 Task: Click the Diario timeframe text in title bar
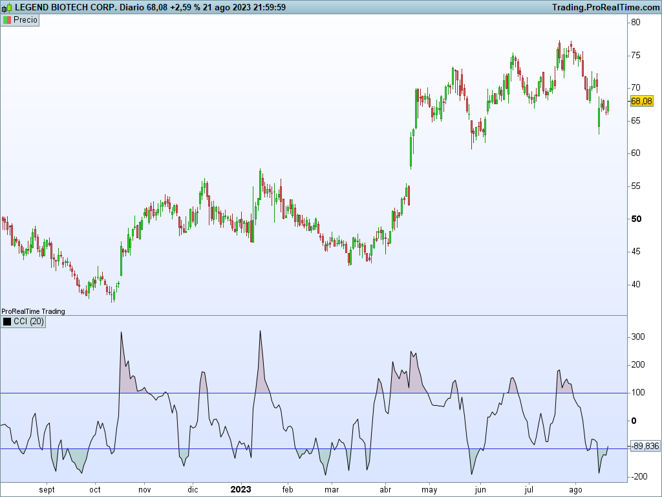point(132,7)
